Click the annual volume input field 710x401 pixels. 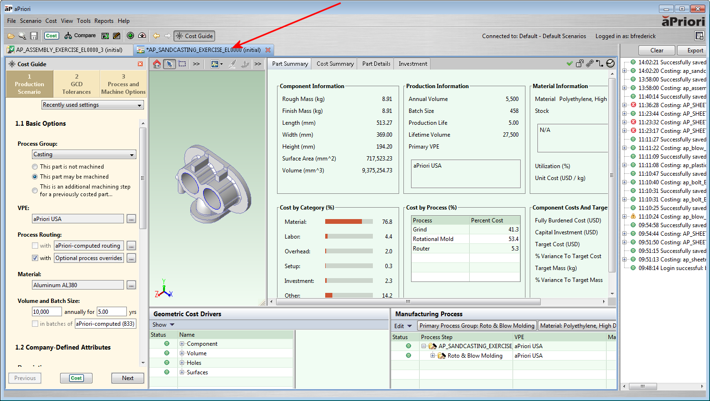(47, 312)
